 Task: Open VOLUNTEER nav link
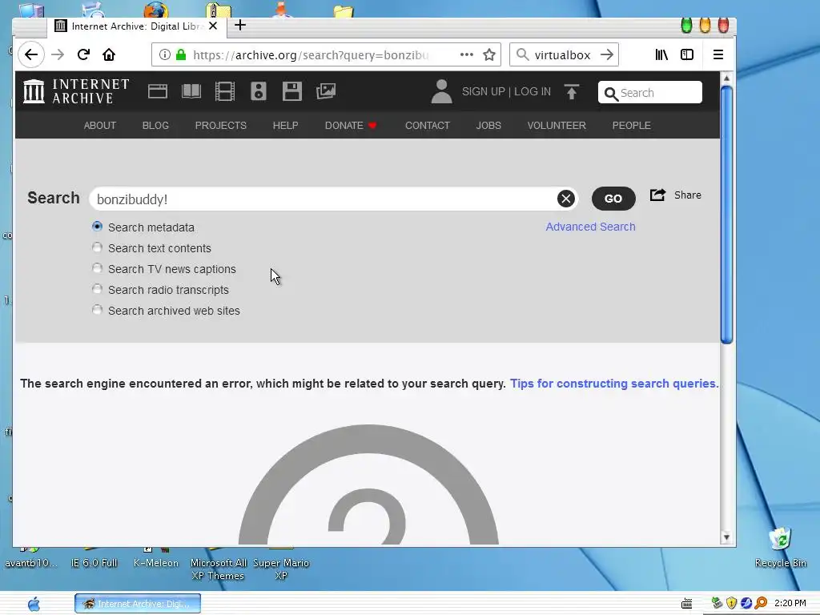coord(557,126)
